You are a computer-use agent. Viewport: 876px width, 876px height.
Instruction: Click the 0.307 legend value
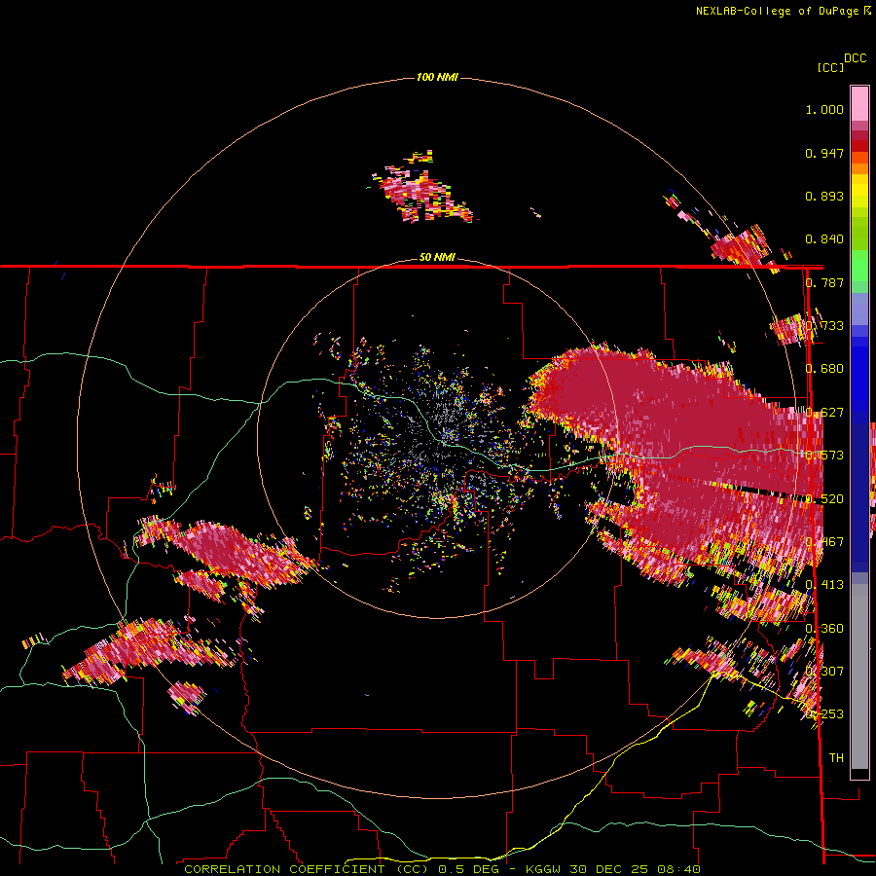point(824,672)
